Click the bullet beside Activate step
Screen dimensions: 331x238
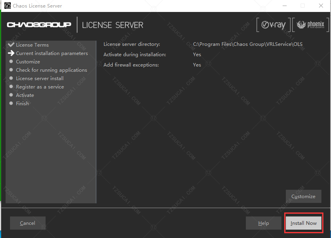coord(11,95)
